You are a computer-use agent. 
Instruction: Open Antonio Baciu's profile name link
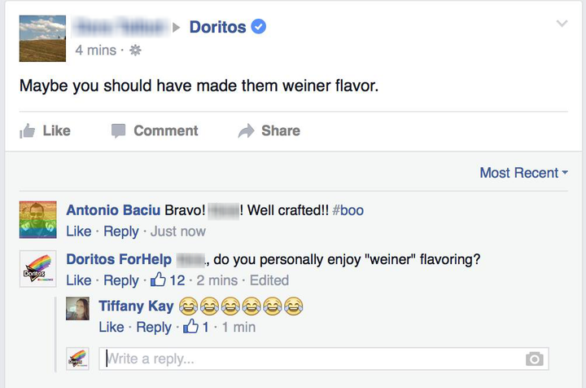(x=113, y=210)
